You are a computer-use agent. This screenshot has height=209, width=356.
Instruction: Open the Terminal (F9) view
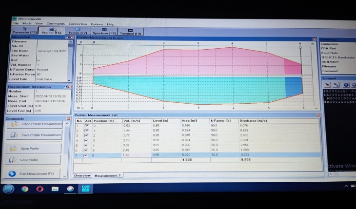point(131,32)
